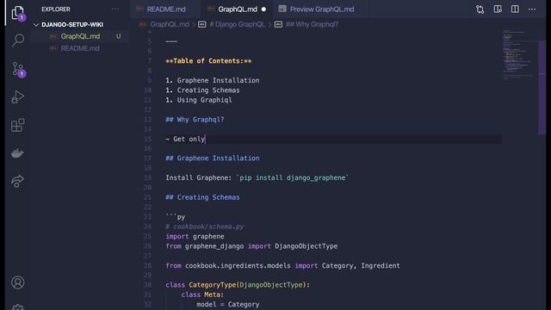Click the EXPLORER panel title

[x=56, y=9]
